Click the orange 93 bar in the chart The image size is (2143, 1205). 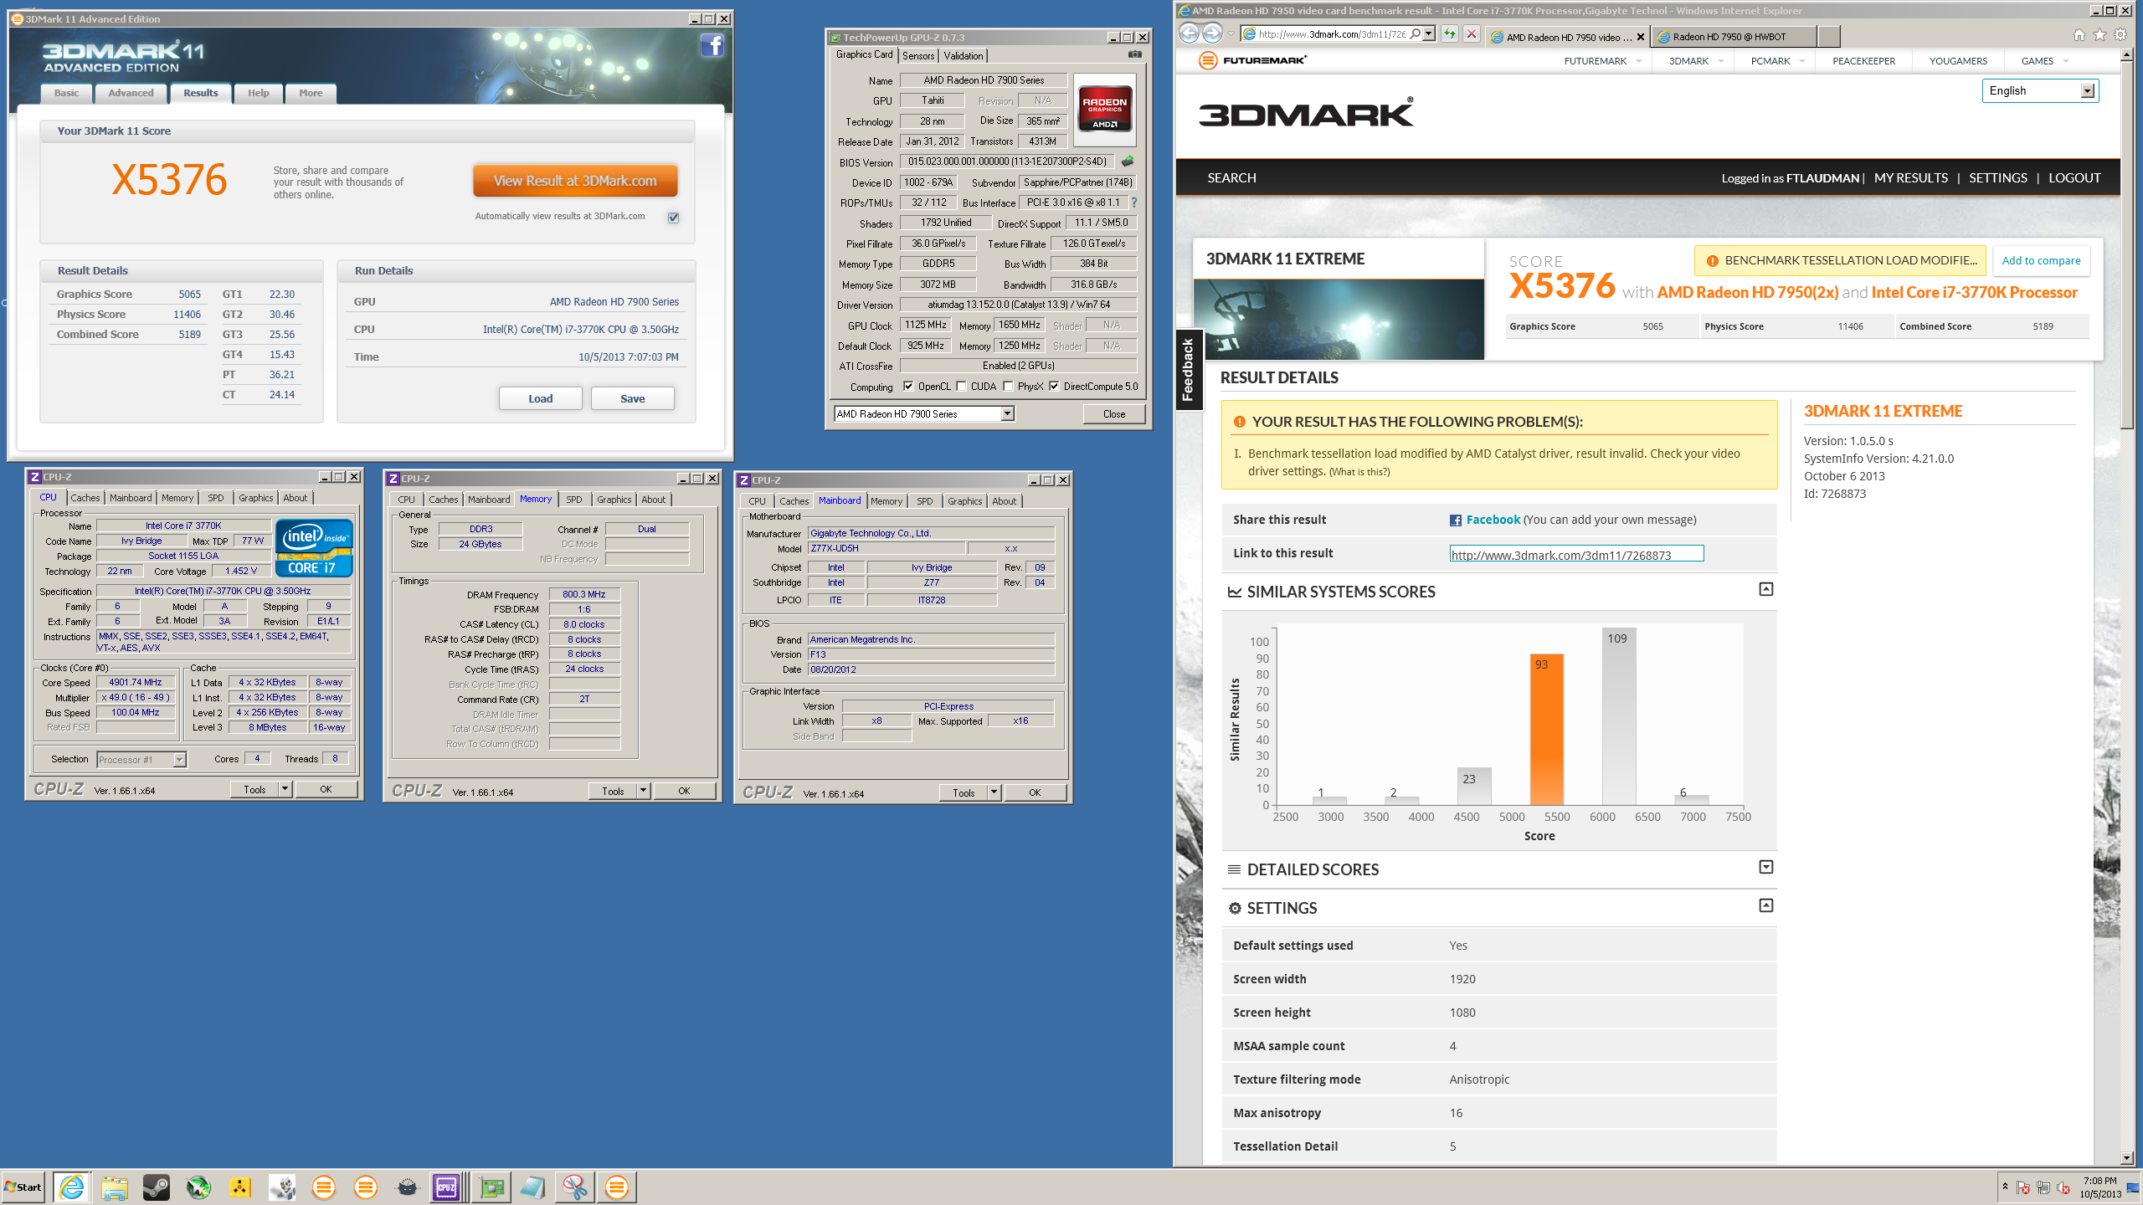pyautogui.click(x=1546, y=729)
